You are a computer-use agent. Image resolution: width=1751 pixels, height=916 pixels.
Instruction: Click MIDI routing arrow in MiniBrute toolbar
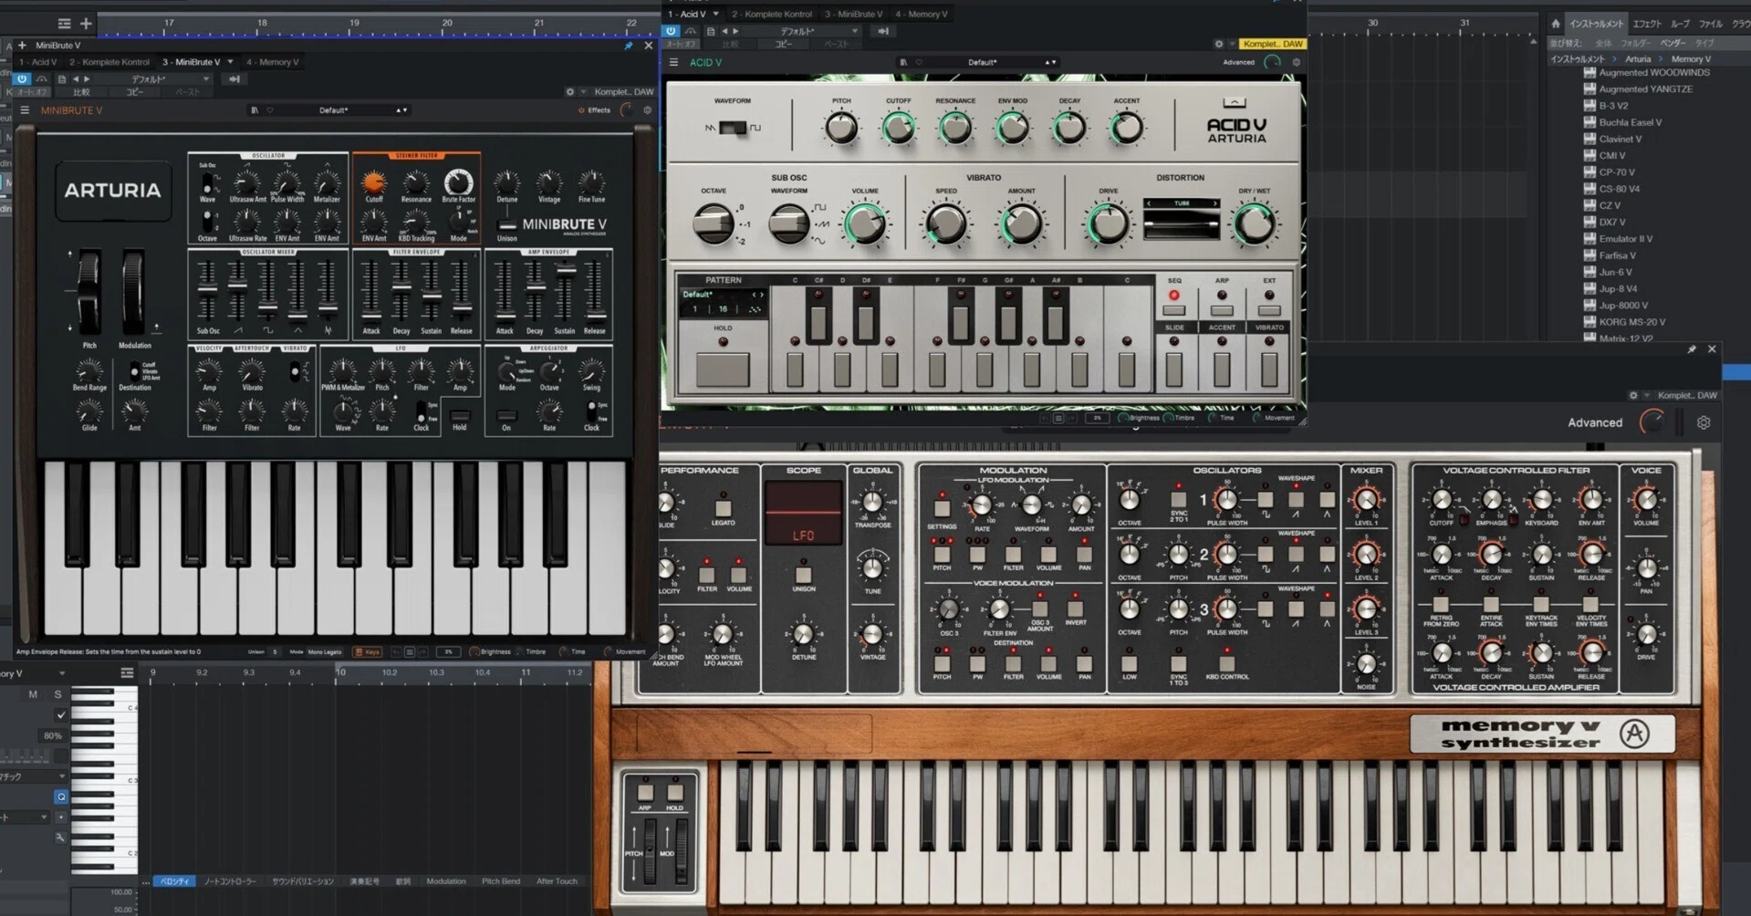point(235,79)
